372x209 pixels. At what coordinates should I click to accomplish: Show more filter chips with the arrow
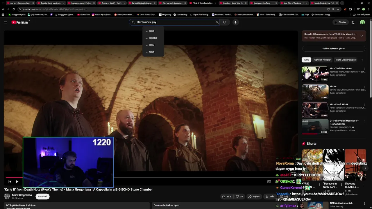[x=362, y=60]
